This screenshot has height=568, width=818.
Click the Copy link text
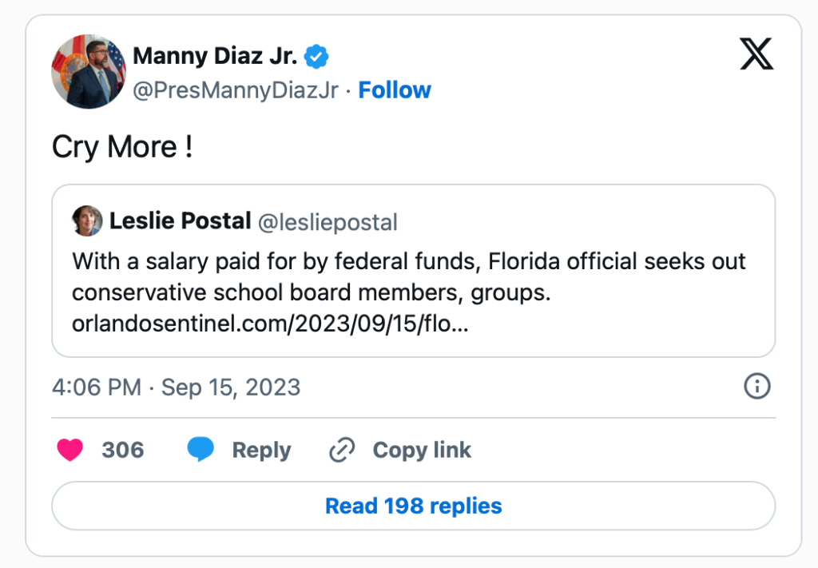[422, 451]
